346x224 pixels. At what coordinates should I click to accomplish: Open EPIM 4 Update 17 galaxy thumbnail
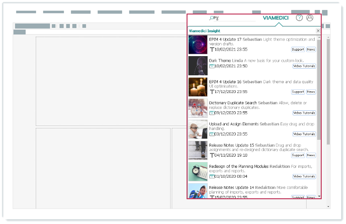coord(198,45)
